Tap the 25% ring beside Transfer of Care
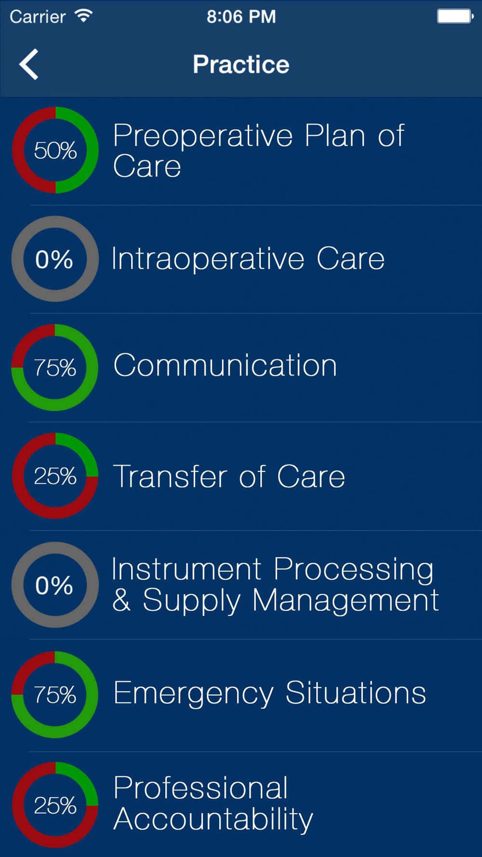 [55, 476]
